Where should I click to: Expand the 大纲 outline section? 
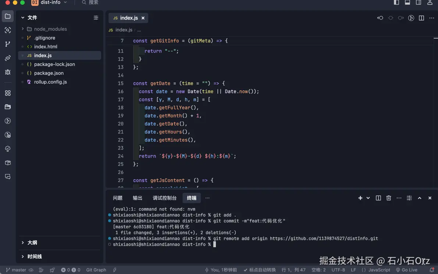click(23, 242)
